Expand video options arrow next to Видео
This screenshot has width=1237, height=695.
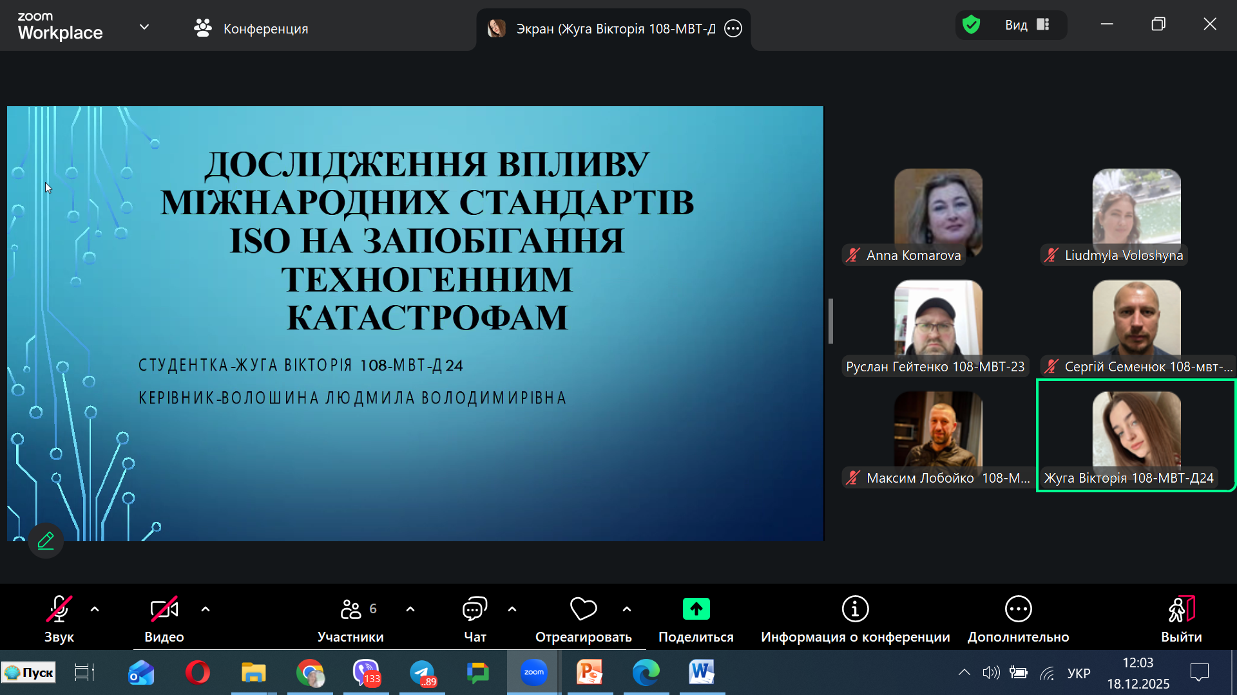click(x=206, y=609)
